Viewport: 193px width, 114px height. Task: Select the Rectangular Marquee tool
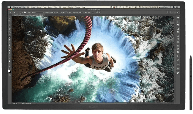[x=10, y=24]
